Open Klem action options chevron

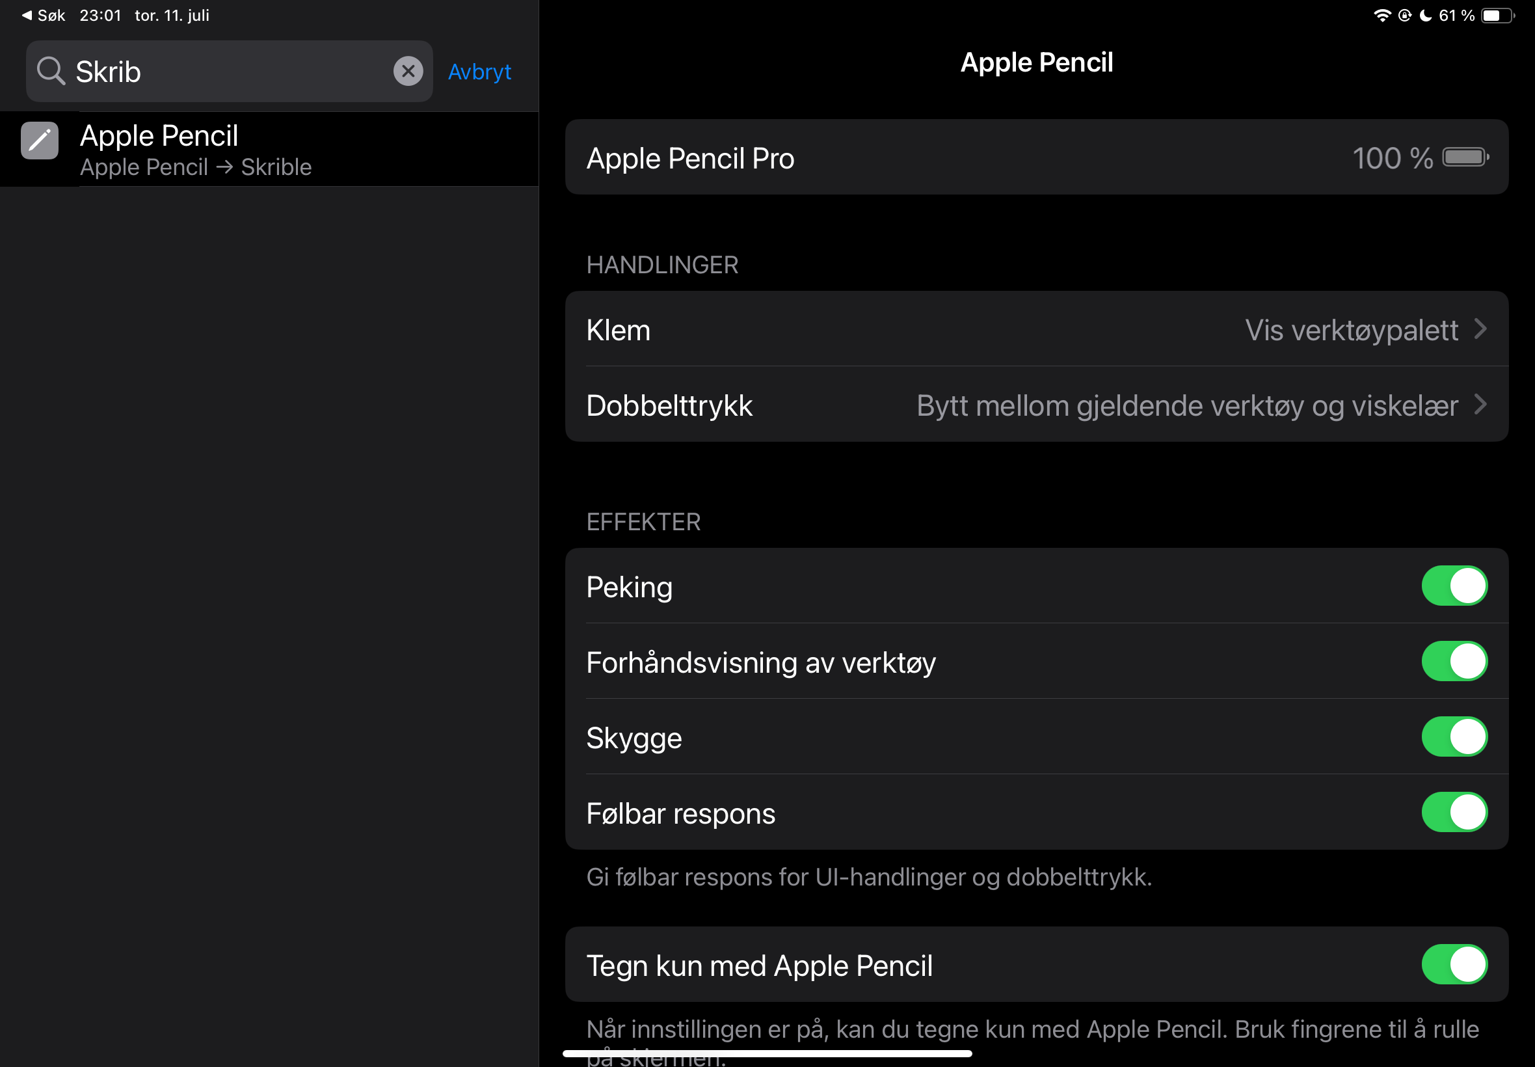point(1480,329)
